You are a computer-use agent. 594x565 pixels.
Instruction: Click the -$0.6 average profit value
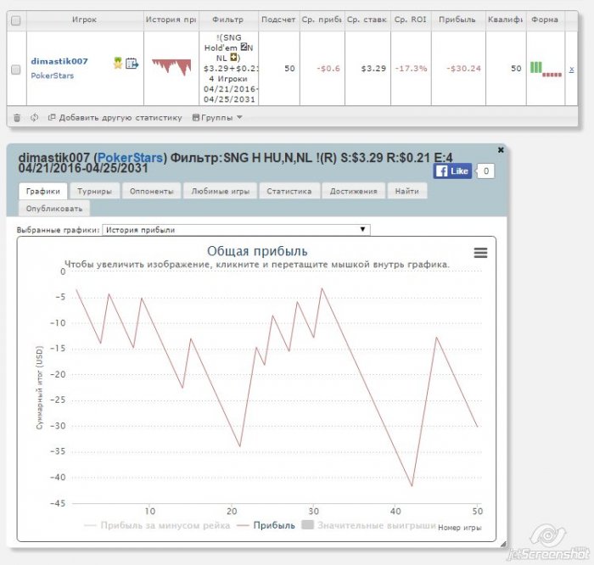[328, 69]
